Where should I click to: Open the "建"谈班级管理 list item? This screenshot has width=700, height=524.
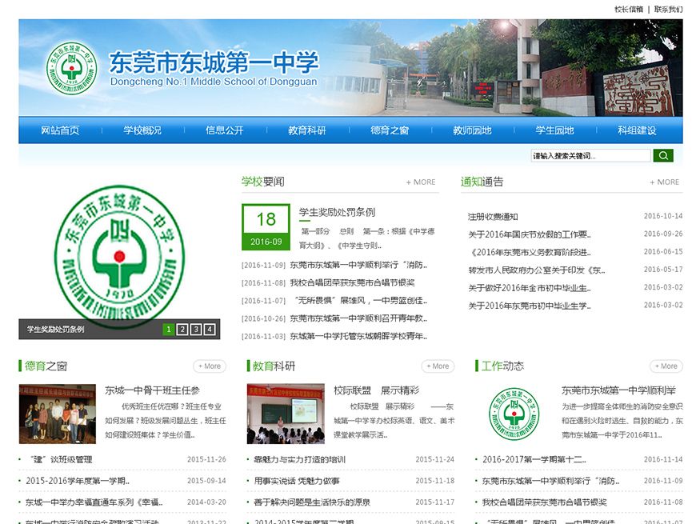(60, 460)
